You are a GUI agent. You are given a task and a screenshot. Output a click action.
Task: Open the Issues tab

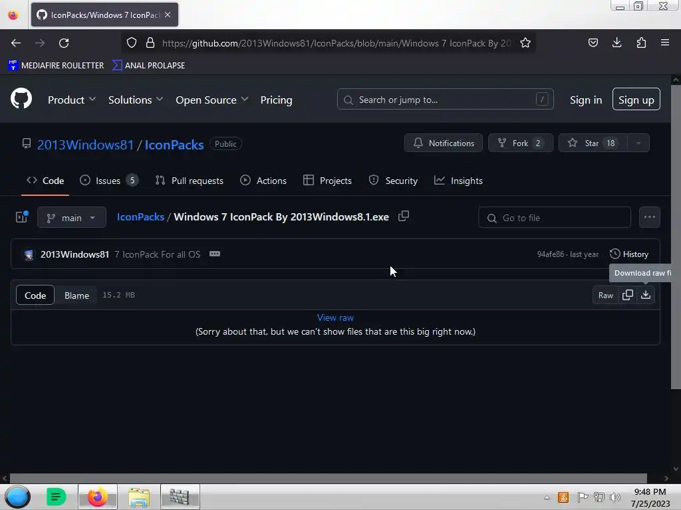pyautogui.click(x=109, y=181)
